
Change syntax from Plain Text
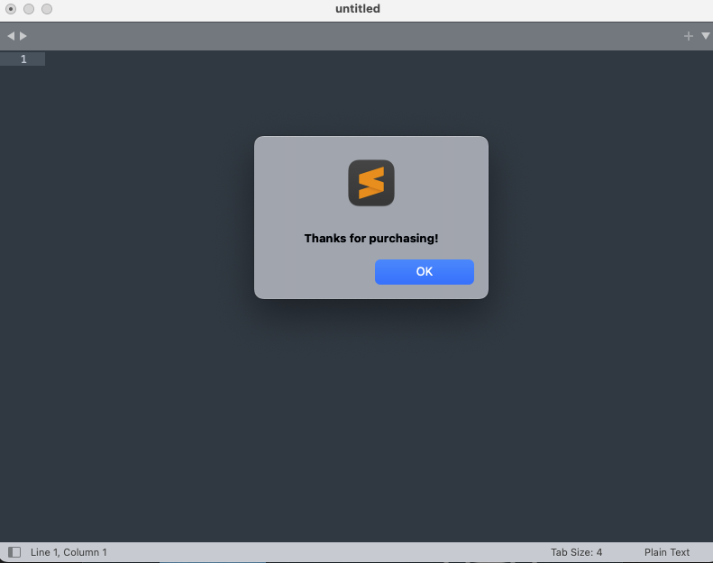click(667, 552)
